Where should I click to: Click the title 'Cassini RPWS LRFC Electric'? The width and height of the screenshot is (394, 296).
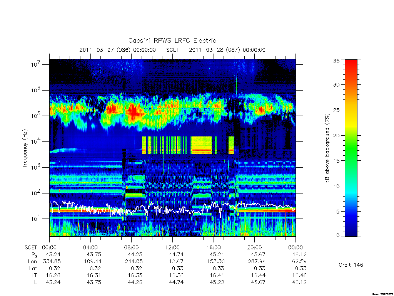click(x=172, y=40)
